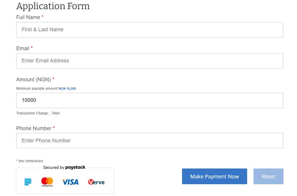Screen dimensions: 297x196
Task: Select the Amount field showing 10000
Action: click(150, 100)
